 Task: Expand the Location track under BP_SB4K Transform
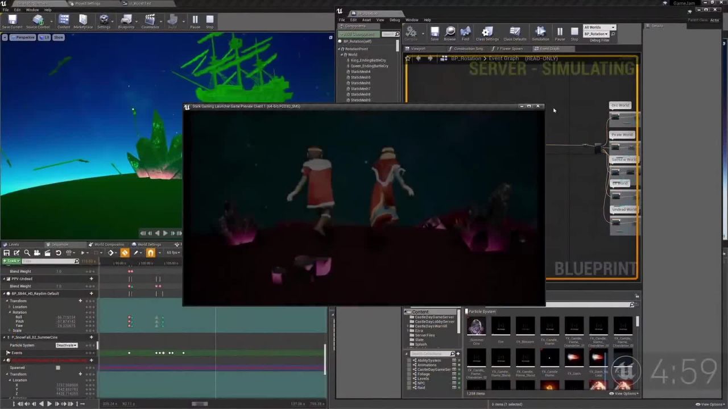(x=10, y=307)
